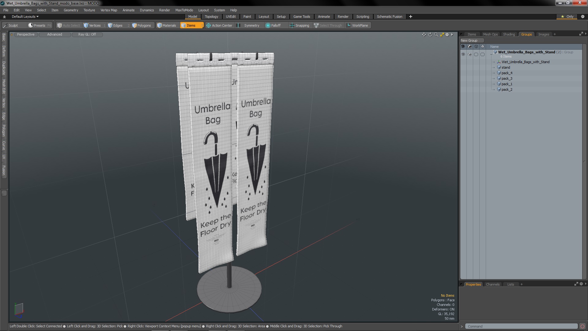Activate the Snapping tool

300,25
